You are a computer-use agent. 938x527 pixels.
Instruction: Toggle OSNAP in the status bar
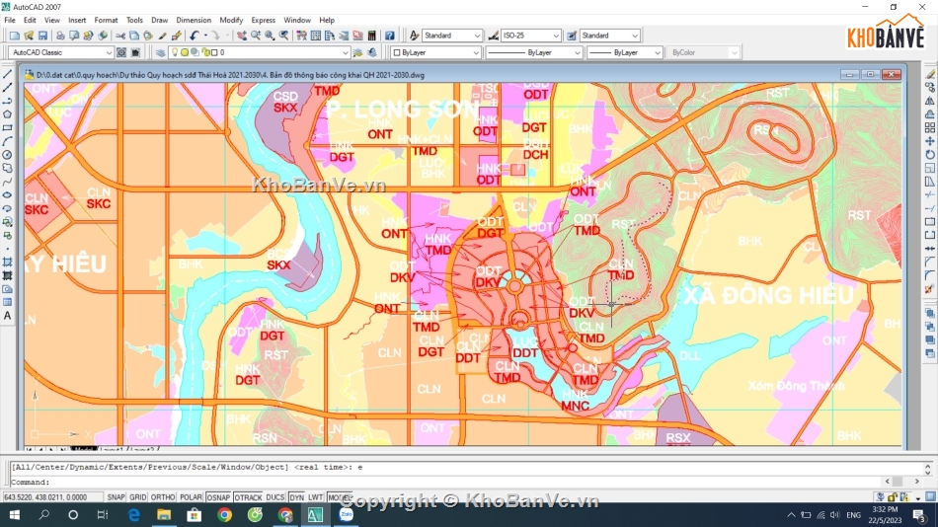(x=218, y=497)
